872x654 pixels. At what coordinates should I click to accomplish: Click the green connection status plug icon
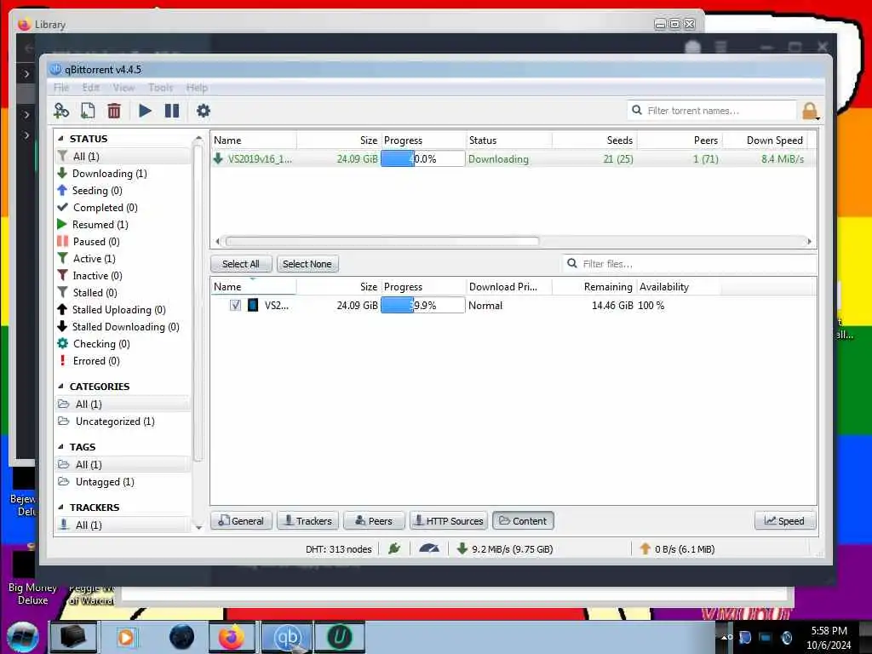[x=394, y=549]
